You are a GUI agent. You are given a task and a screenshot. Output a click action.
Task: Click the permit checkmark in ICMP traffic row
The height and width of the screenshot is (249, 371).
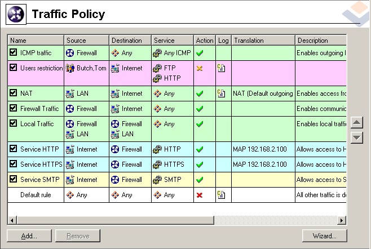200,53
